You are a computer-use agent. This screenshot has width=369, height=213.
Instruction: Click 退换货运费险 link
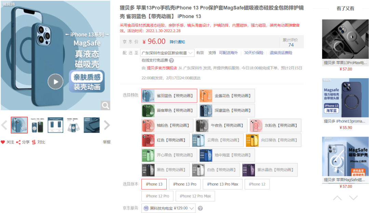281,53
